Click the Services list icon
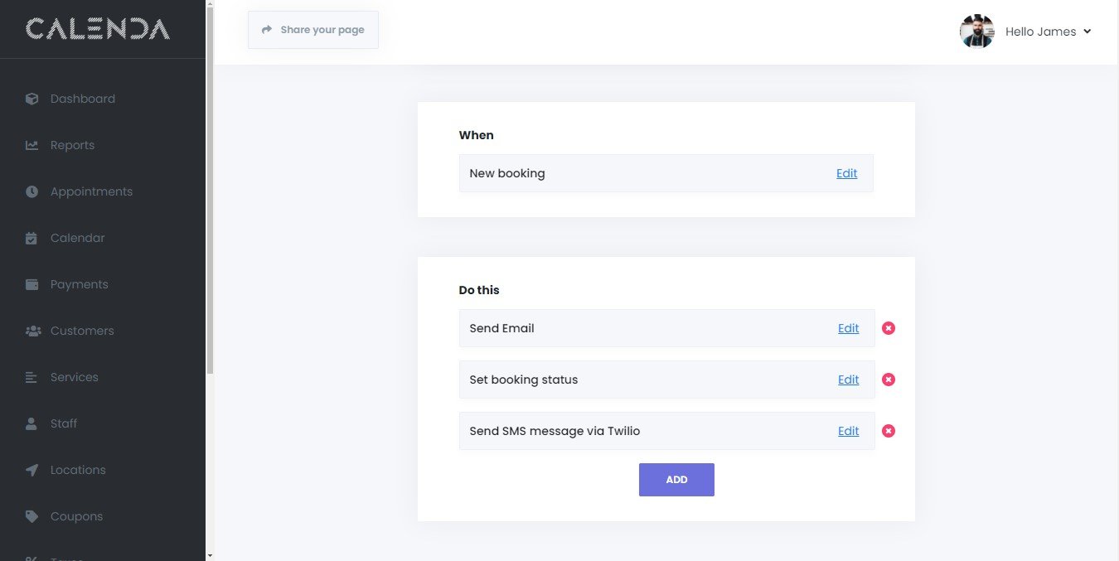 (x=31, y=377)
